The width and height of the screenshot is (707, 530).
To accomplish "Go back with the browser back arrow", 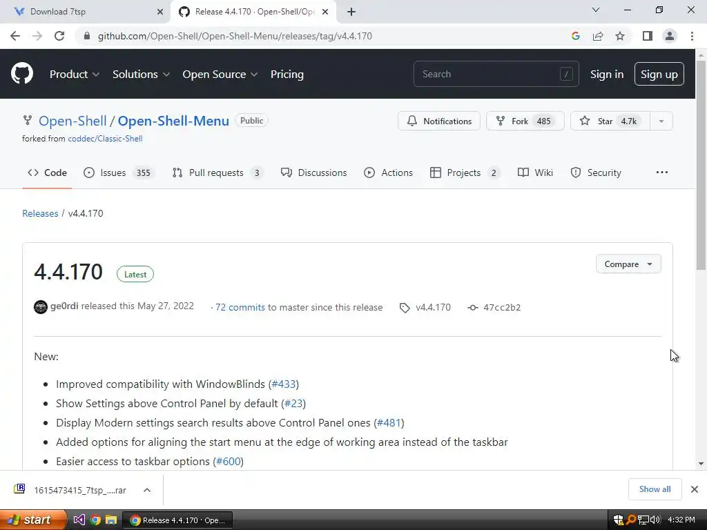I will click(15, 36).
